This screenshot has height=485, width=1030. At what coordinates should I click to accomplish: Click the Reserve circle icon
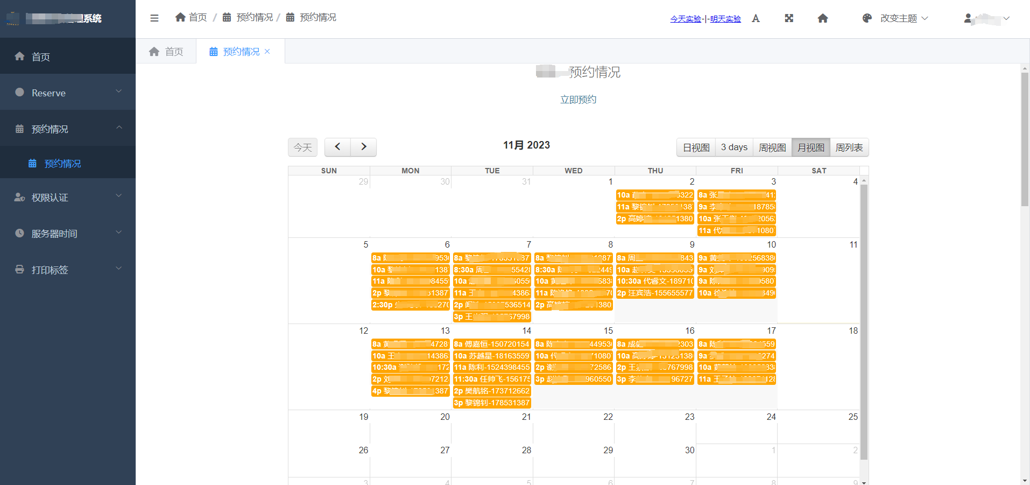[x=20, y=92]
